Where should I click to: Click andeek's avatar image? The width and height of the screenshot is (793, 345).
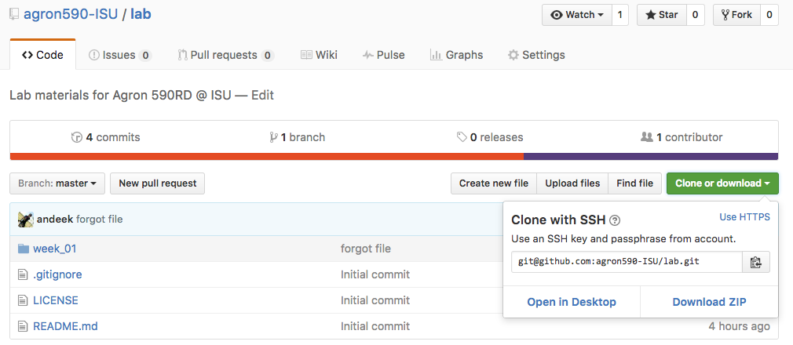tap(25, 220)
